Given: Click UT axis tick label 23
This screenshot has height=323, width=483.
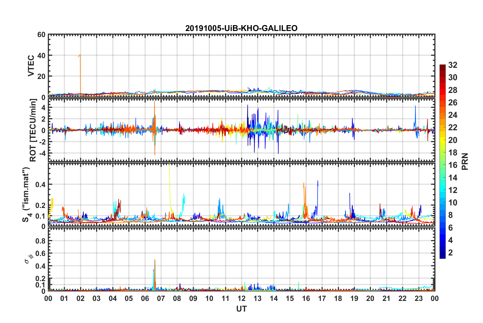Looking at the screenshot, I should click(x=419, y=298).
